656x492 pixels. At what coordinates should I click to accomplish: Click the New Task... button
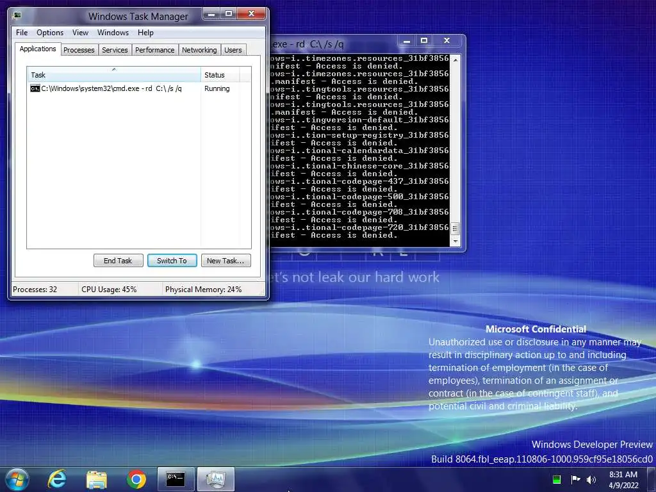[225, 261]
